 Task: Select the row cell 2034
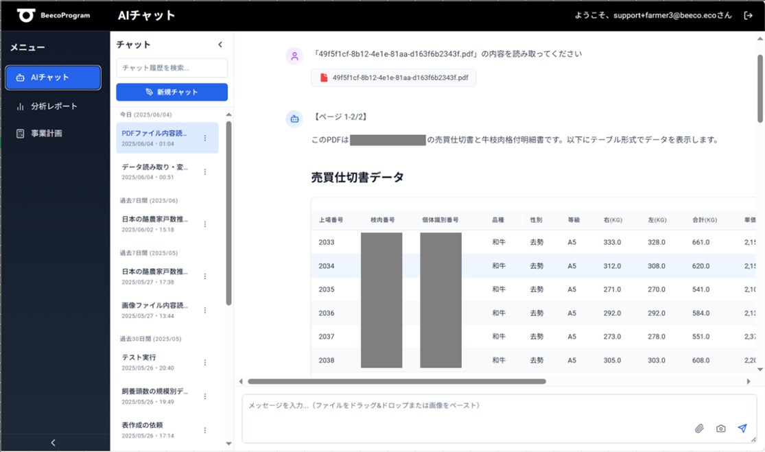click(x=327, y=266)
